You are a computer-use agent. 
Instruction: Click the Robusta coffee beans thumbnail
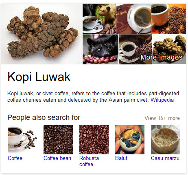[x=94, y=140]
